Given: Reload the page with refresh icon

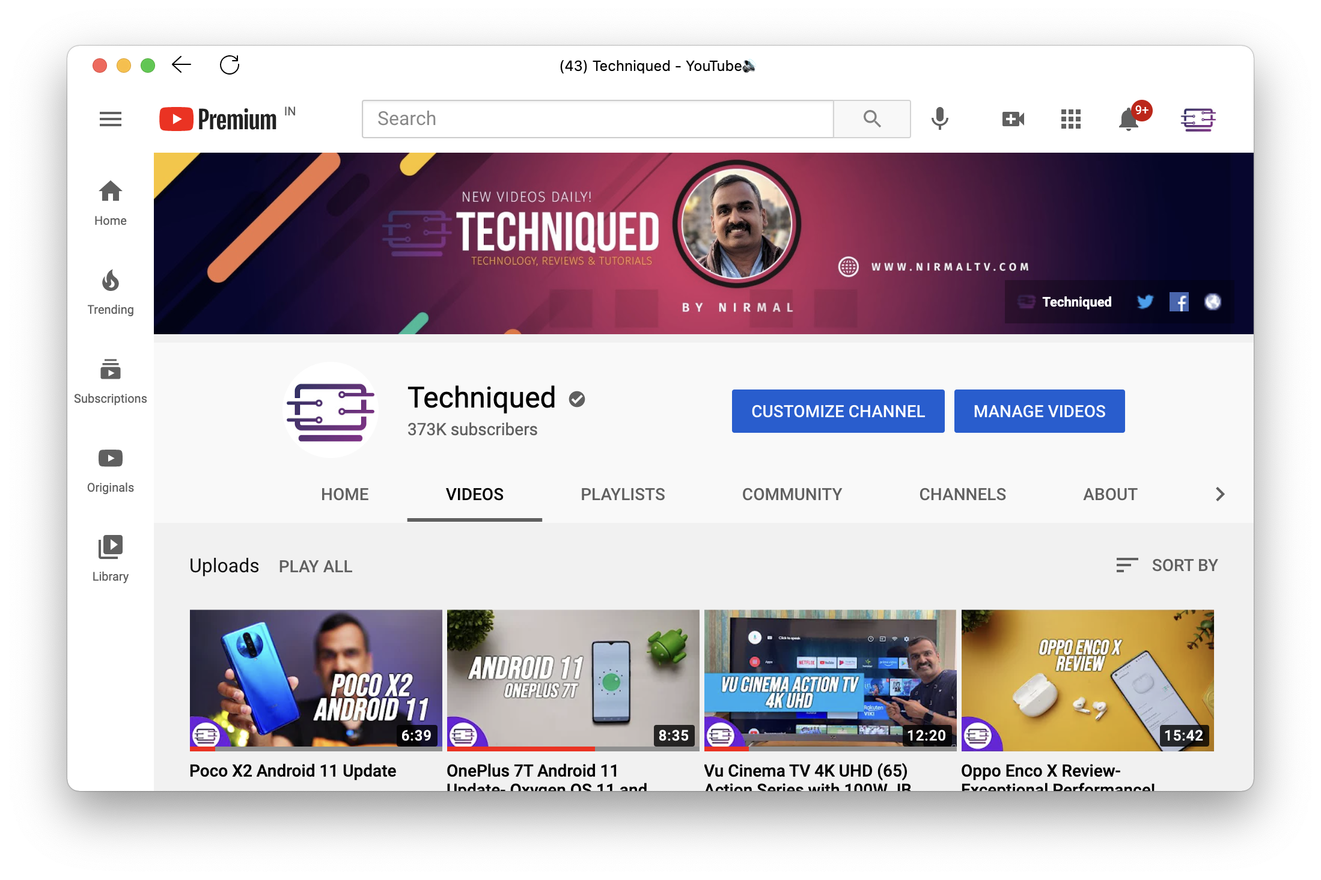Looking at the screenshot, I should pyautogui.click(x=230, y=64).
